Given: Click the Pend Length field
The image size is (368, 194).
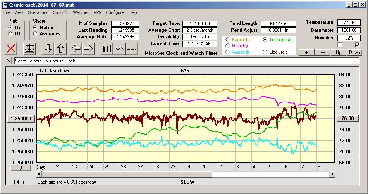Looking at the screenshot, I should click(x=279, y=24).
